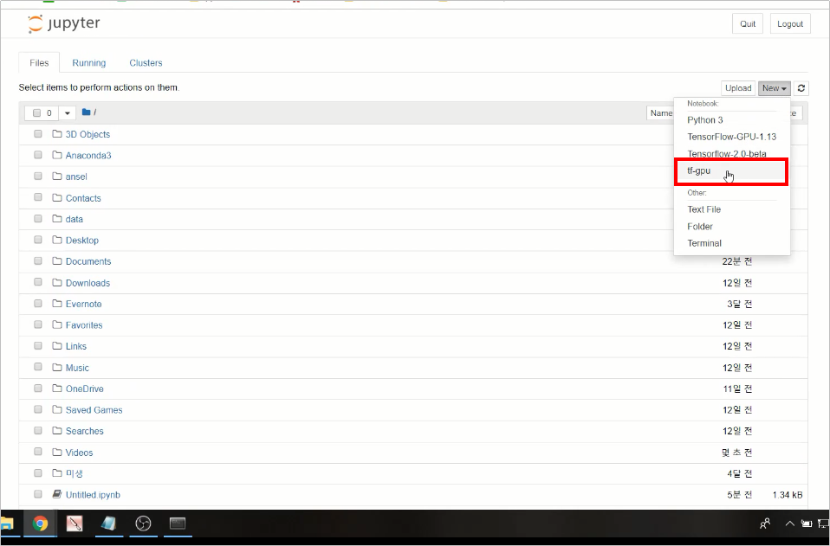The height and width of the screenshot is (546, 830).
Task: Check the Untitled.ipynb checkbox
Action: [x=37, y=494]
